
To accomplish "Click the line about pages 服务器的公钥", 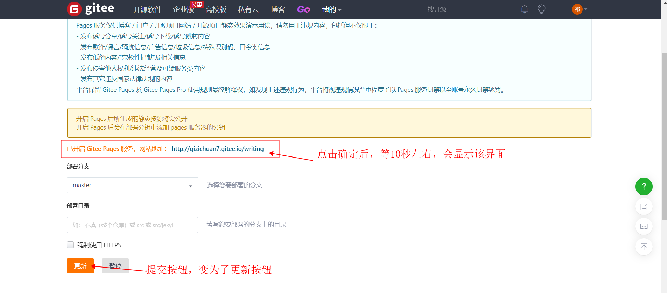I will click(151, 127).
